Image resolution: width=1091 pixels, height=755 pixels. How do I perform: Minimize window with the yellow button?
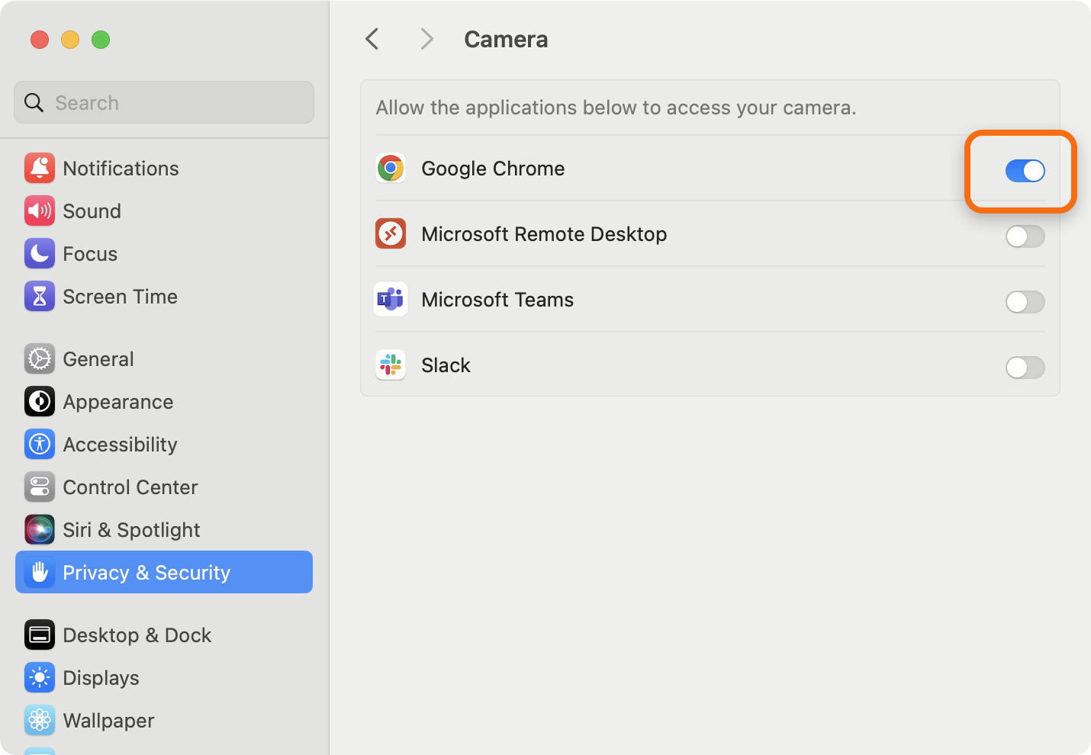(70, 40)
